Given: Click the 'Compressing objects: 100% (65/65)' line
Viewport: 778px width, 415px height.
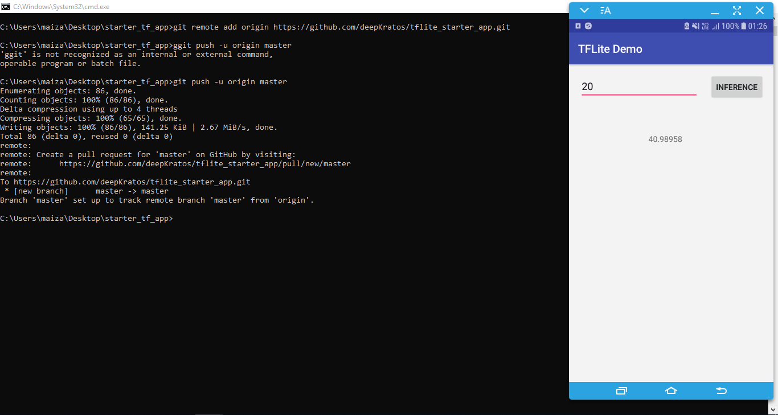Looking at the screenshot, I should [x=91, y=118].
